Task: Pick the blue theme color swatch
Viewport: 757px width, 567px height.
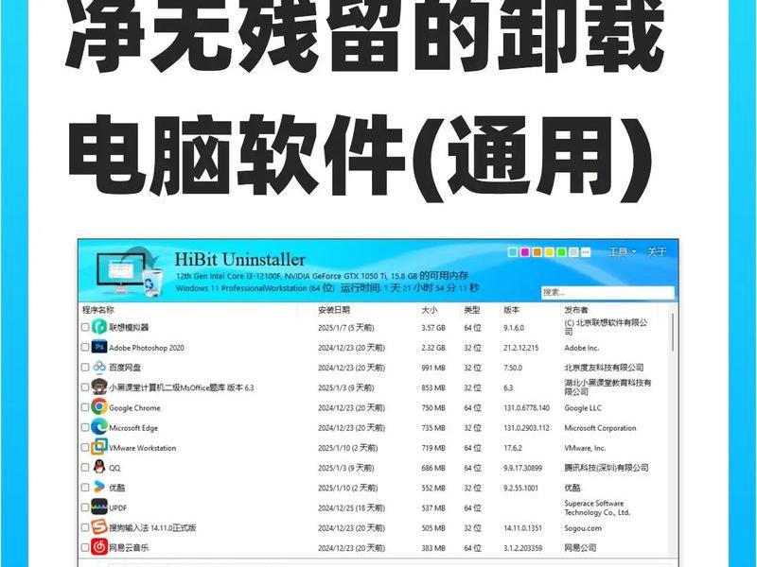Action: pyautogui.click(x=513, y=252)
